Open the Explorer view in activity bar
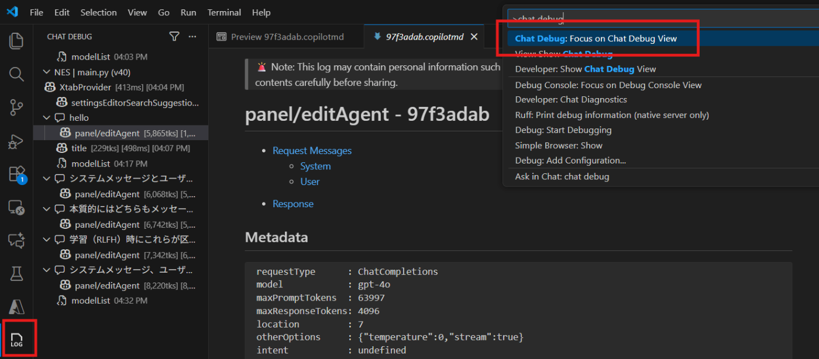Viewport: 819px width, 359px height. point(16,41)
